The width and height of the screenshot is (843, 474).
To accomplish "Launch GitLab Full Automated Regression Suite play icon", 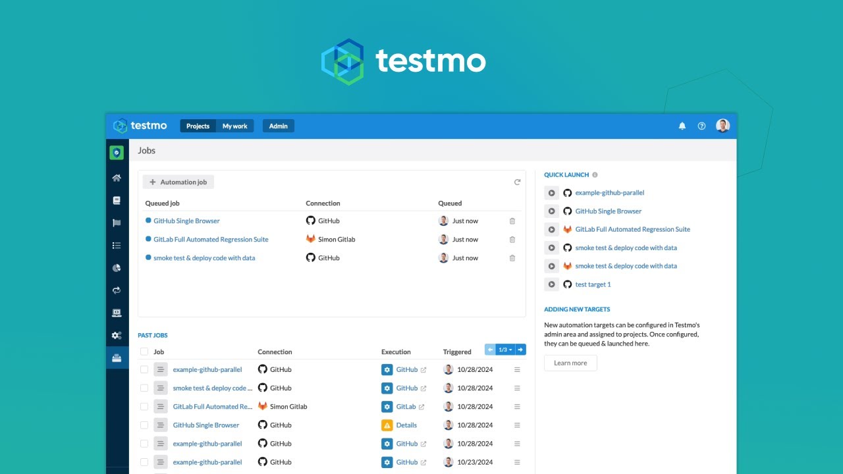I will click(551, 230).
